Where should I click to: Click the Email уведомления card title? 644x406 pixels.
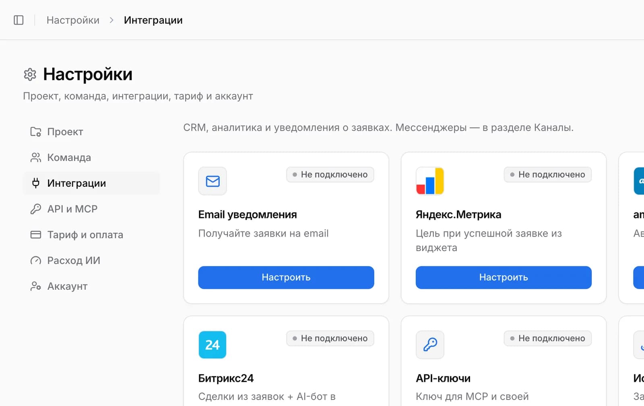[248, 215]
